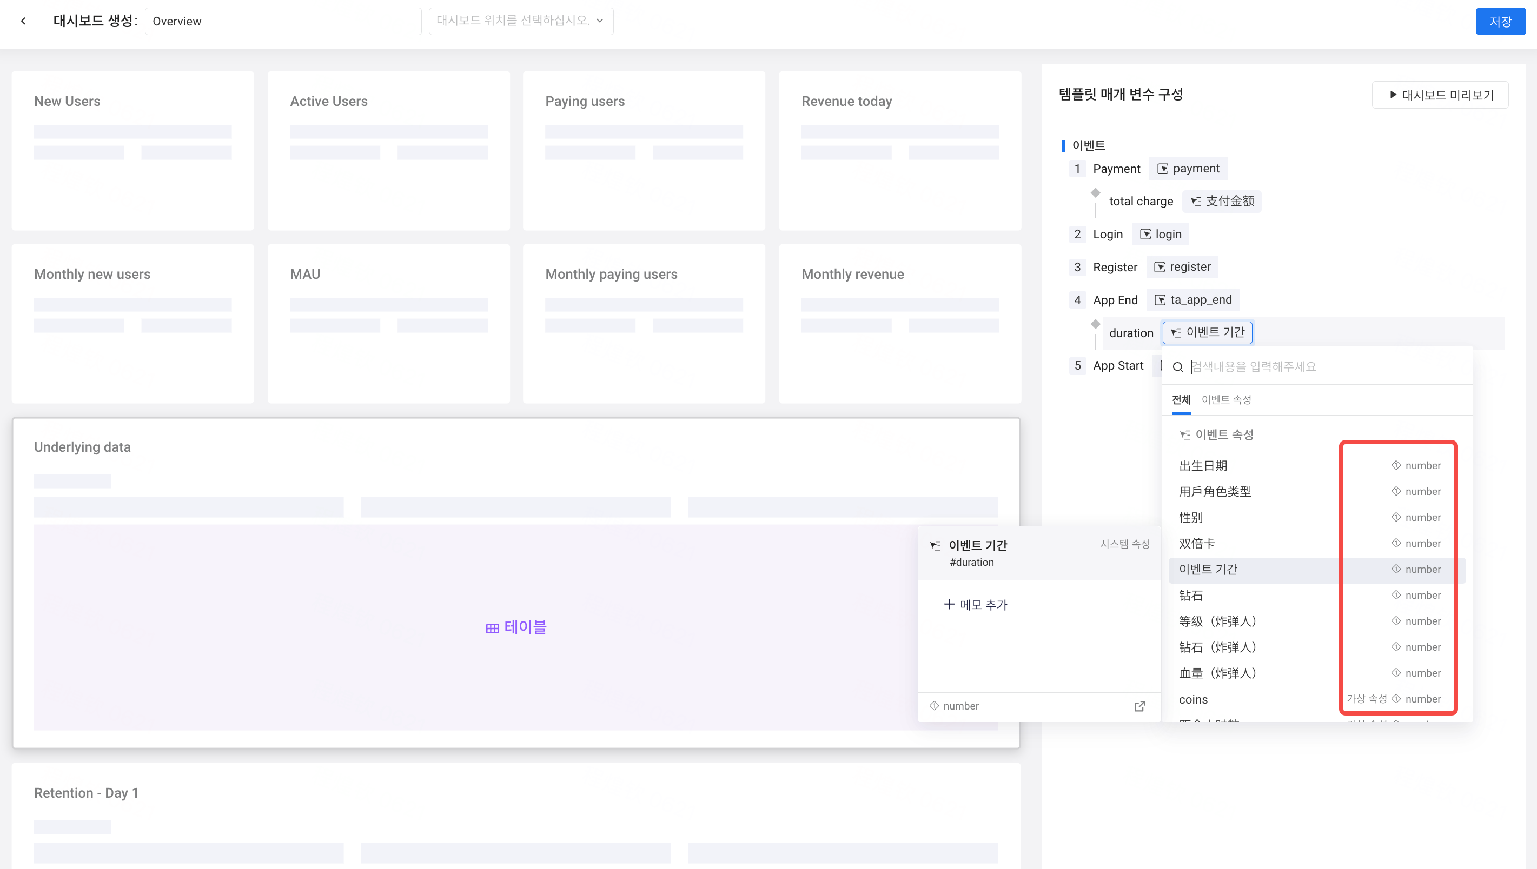Viewport: 1537px width, 869px height.
Task: Select the coins virtual property
Action: click(1317, 699)
